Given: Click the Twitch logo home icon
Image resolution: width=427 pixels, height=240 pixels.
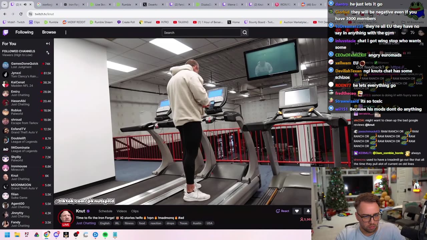Looking at the screenshot, I should point(6,32).
